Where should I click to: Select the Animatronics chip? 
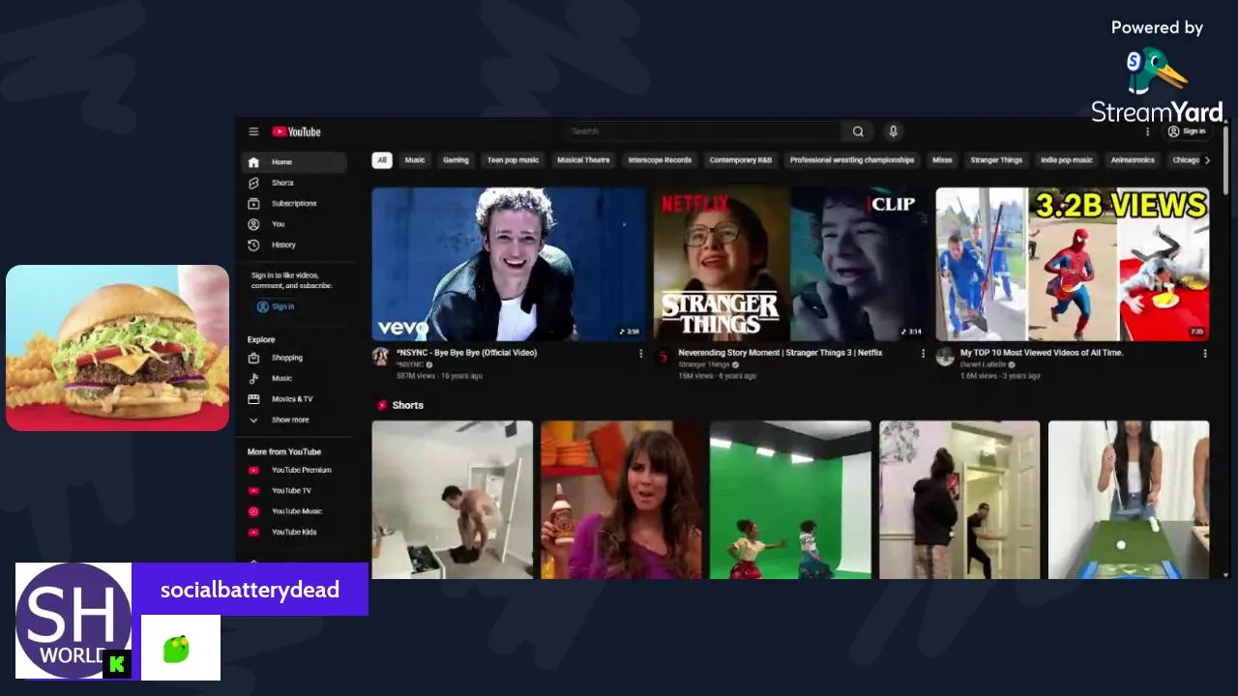click(1133, 160)
